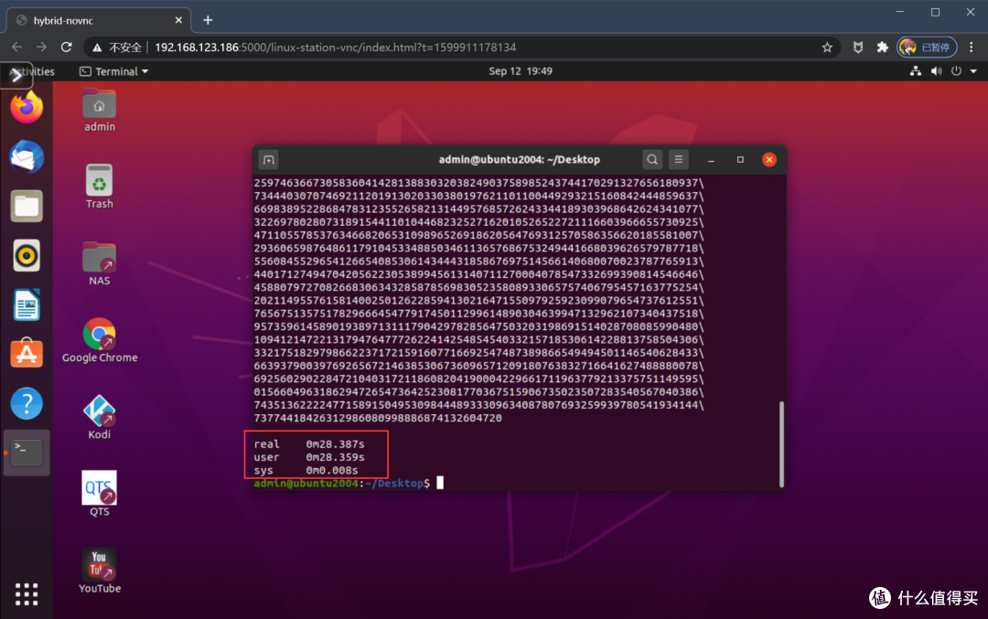This screenshot has height=619, width=988.
Task: Launch Firefox from the Ubuntu dock
Action: [27, 107]
